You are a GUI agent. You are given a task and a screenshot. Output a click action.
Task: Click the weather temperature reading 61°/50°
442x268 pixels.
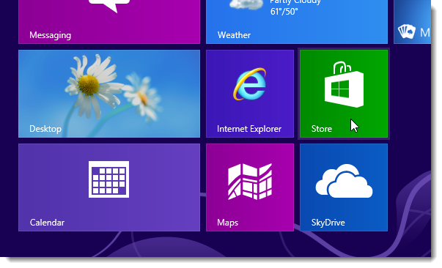284,12
